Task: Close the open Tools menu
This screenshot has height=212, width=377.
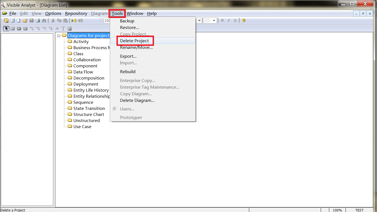Action: 117,13
